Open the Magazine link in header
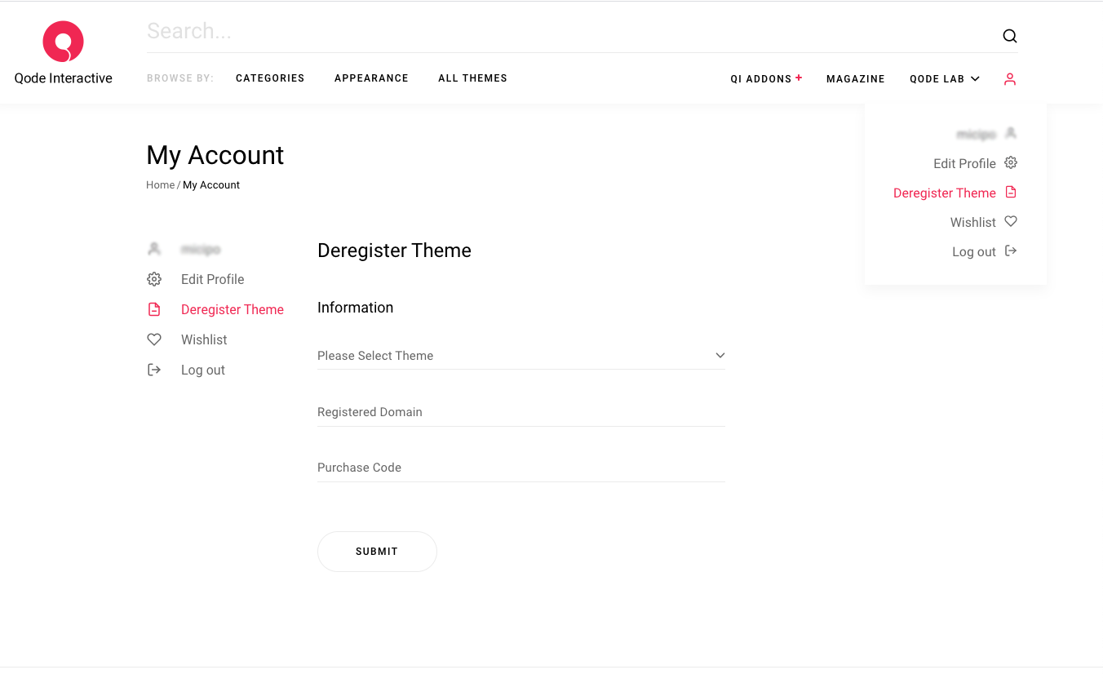 click(855, 79)
